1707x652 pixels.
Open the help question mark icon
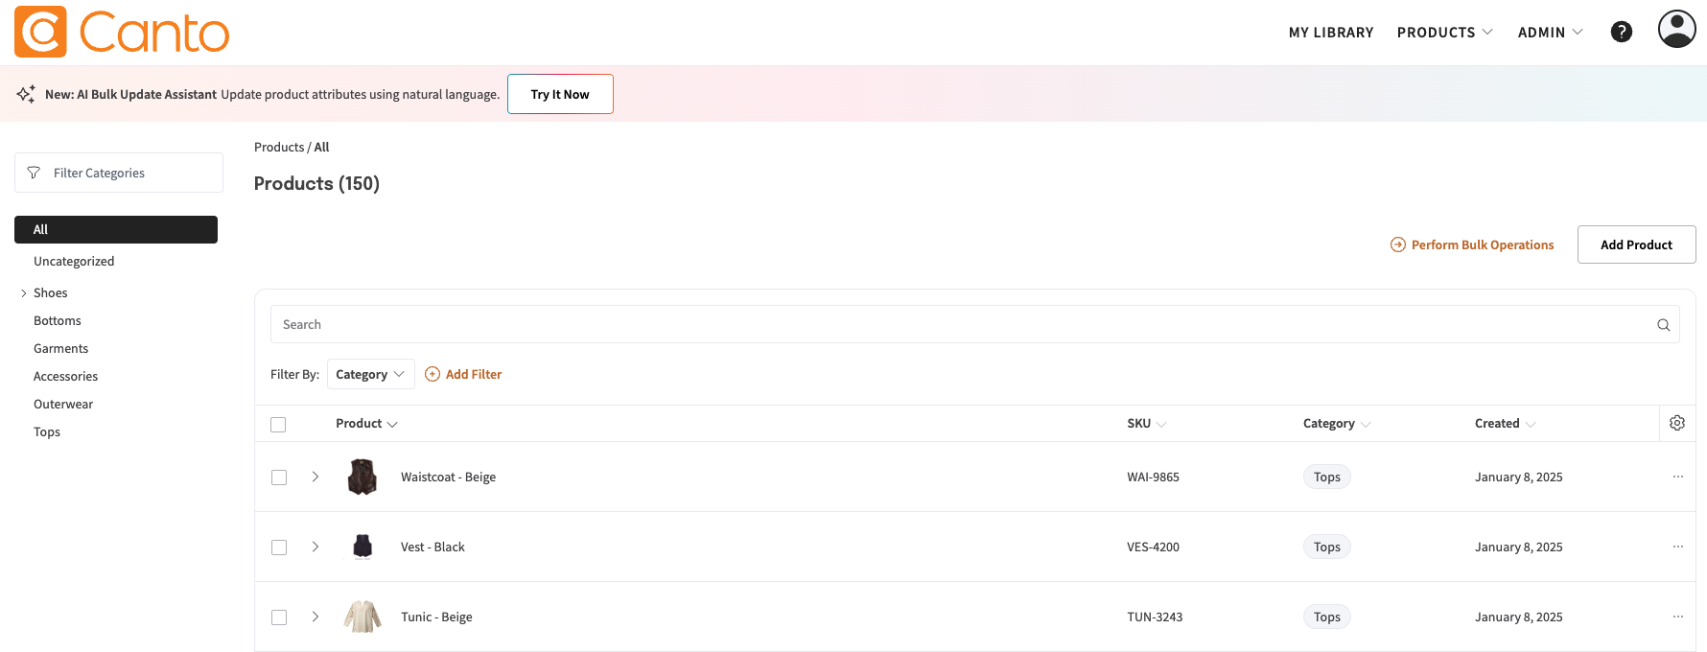click(x=1622, y=32)
